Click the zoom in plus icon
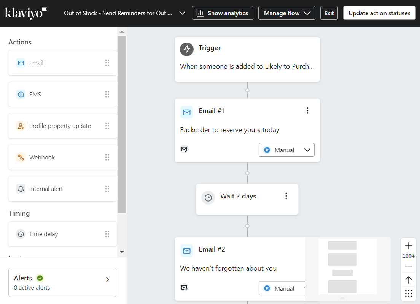Screen dimensions: 420x304 pyautogui.click(x=409, y=246)
